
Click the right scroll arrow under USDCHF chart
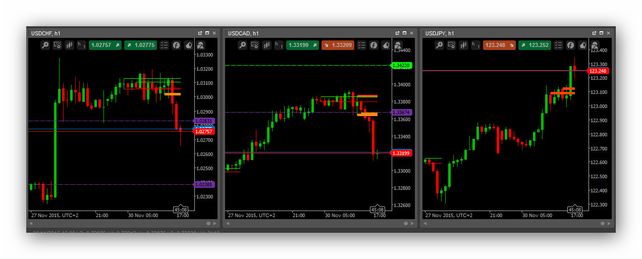coord(215,223)
